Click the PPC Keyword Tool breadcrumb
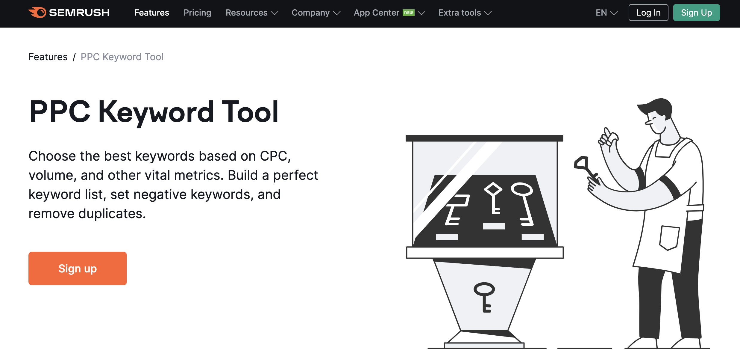This screenshot has height=362, width=740. (x=122, y=57)
